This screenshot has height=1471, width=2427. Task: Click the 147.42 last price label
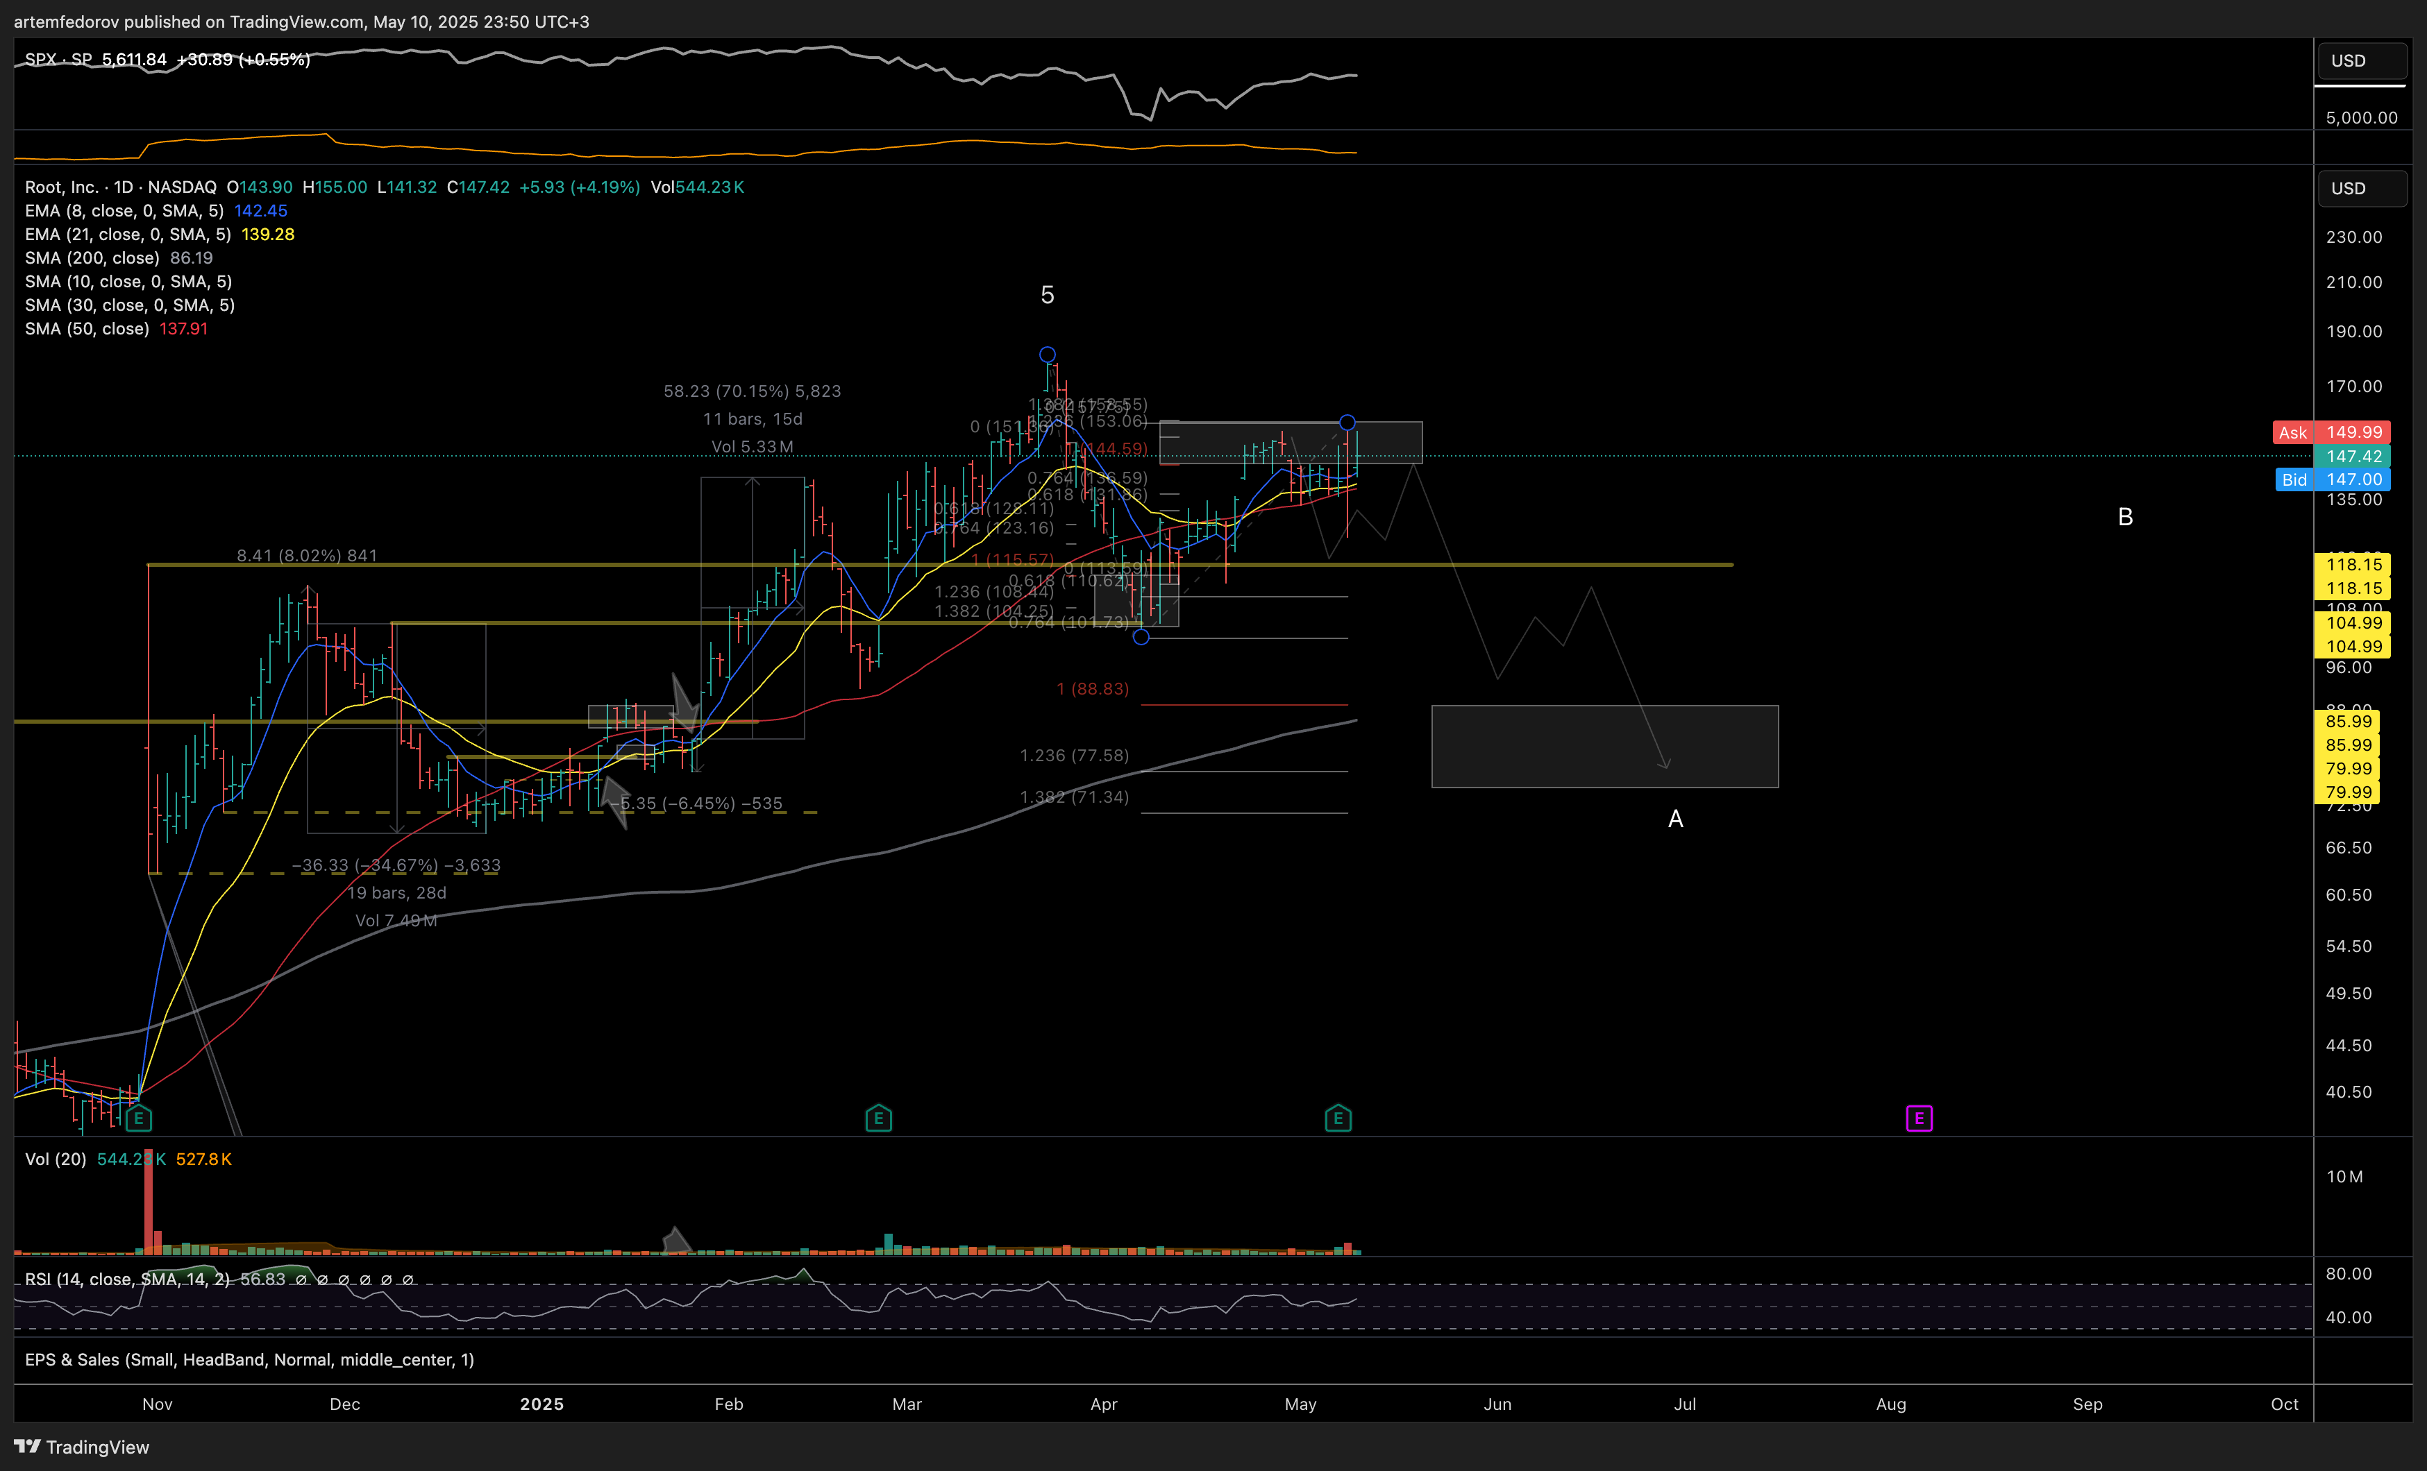(2352, 456)
